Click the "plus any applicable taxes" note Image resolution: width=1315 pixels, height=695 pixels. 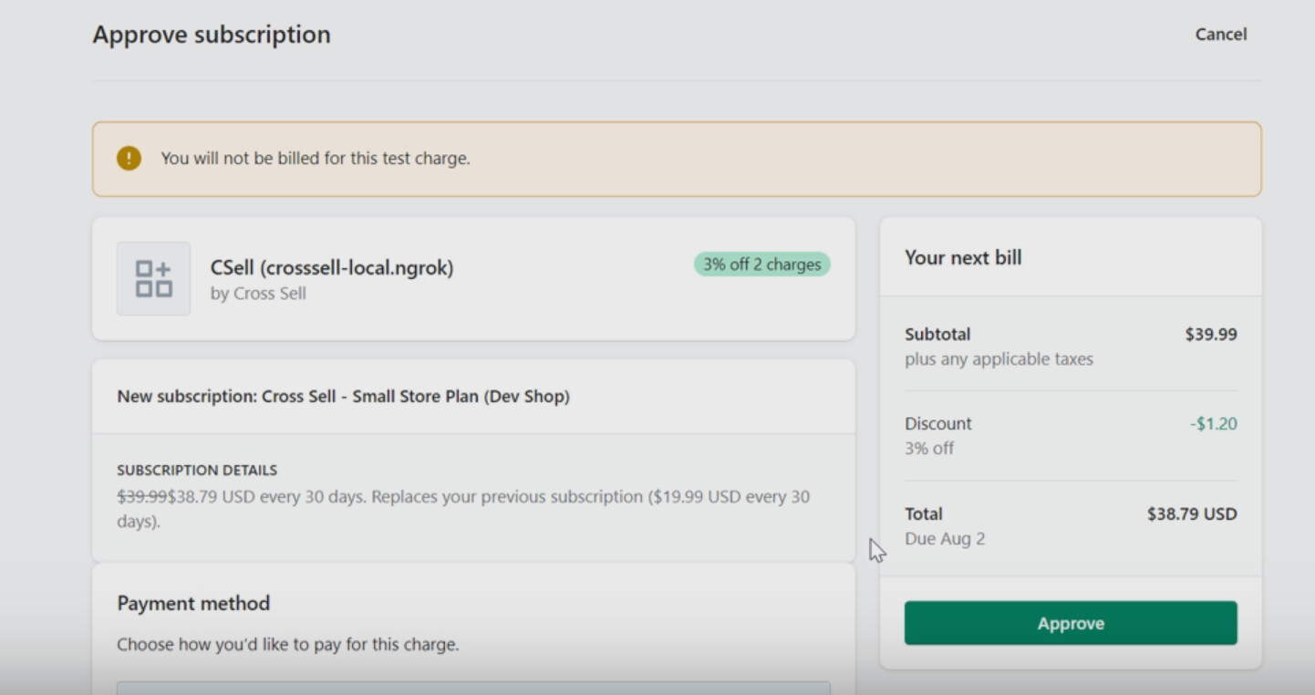(x=999, y=359)
